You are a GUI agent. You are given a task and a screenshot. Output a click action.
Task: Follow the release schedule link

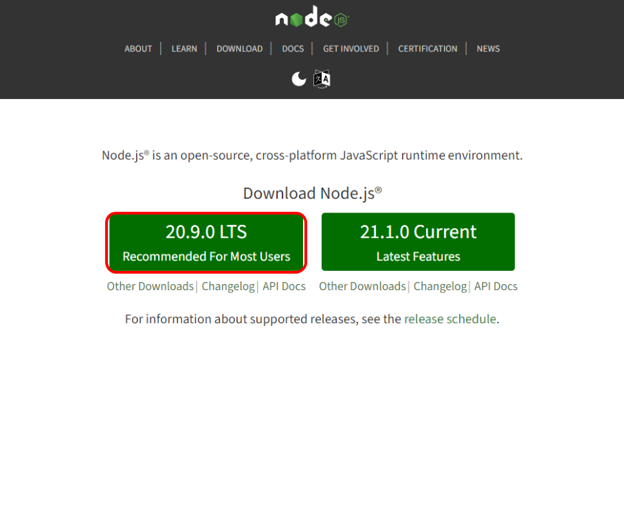(450, 319)
